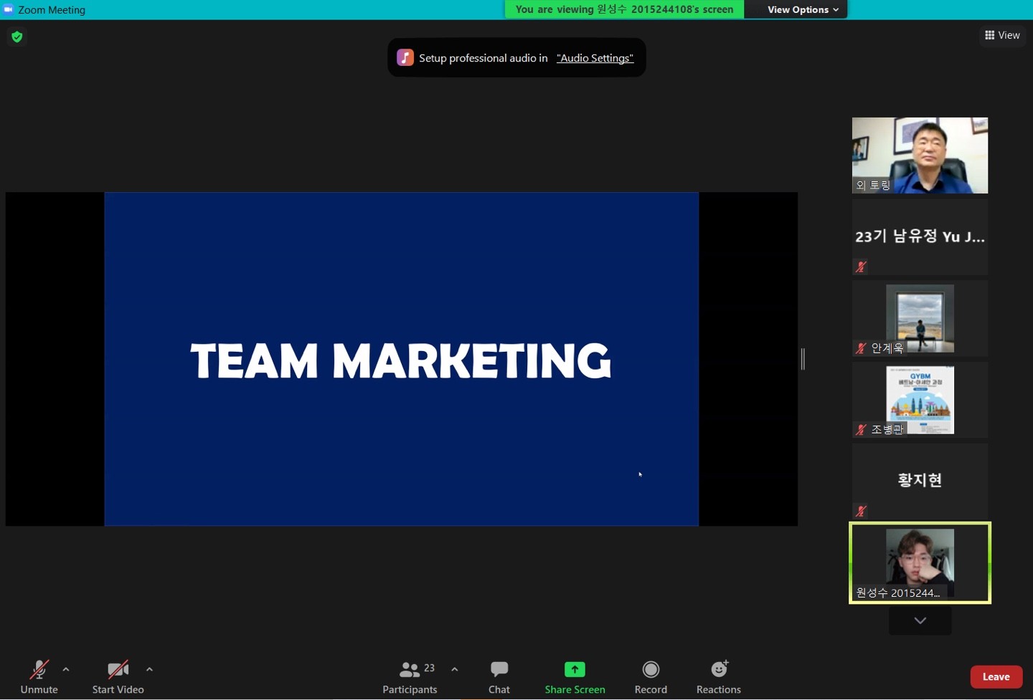Expand the arrow next to Participants
The width and height of the screenshot is (1033, 700).
click(455, 669)
